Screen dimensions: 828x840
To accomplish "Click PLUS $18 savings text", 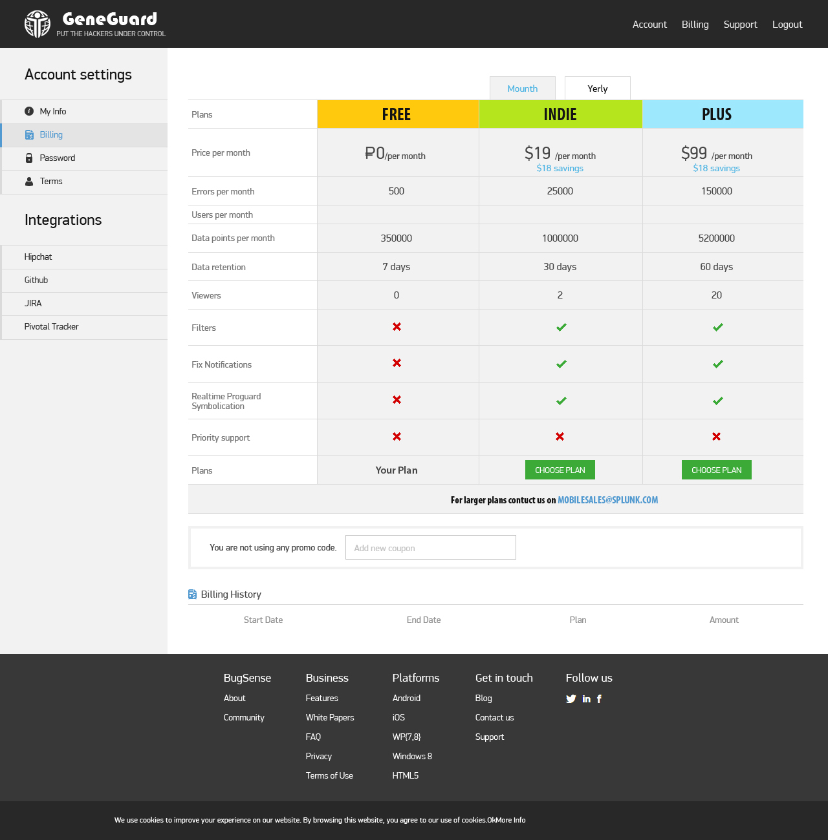I will point(717,168).
